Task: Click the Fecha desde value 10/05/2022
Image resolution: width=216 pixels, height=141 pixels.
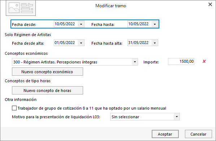Action: pyautogui.click(x=65, y=24)
